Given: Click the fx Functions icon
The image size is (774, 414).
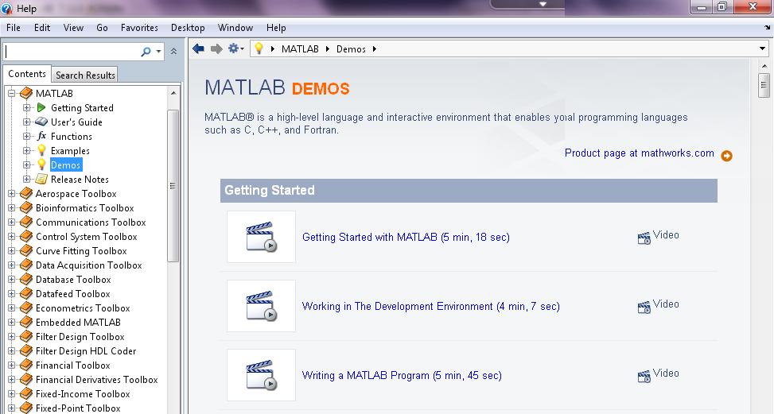Looking at the screenshot, I should point(41,136).
